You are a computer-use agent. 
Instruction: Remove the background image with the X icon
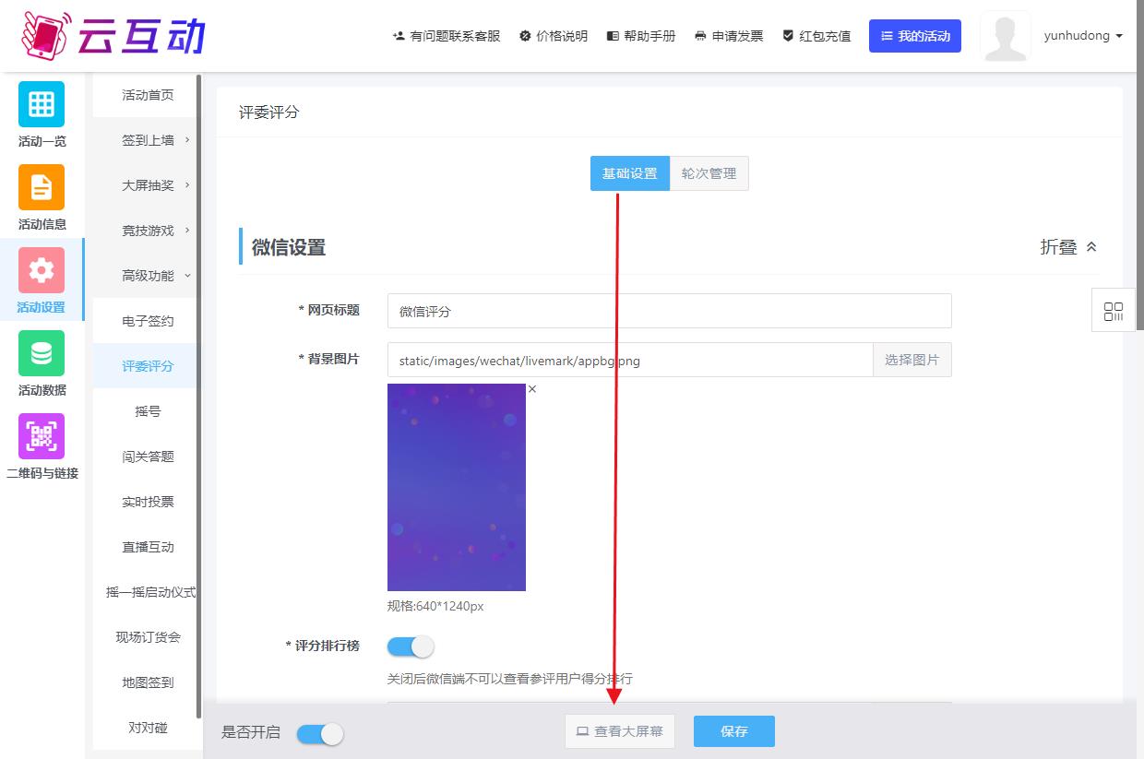point(532,389)
